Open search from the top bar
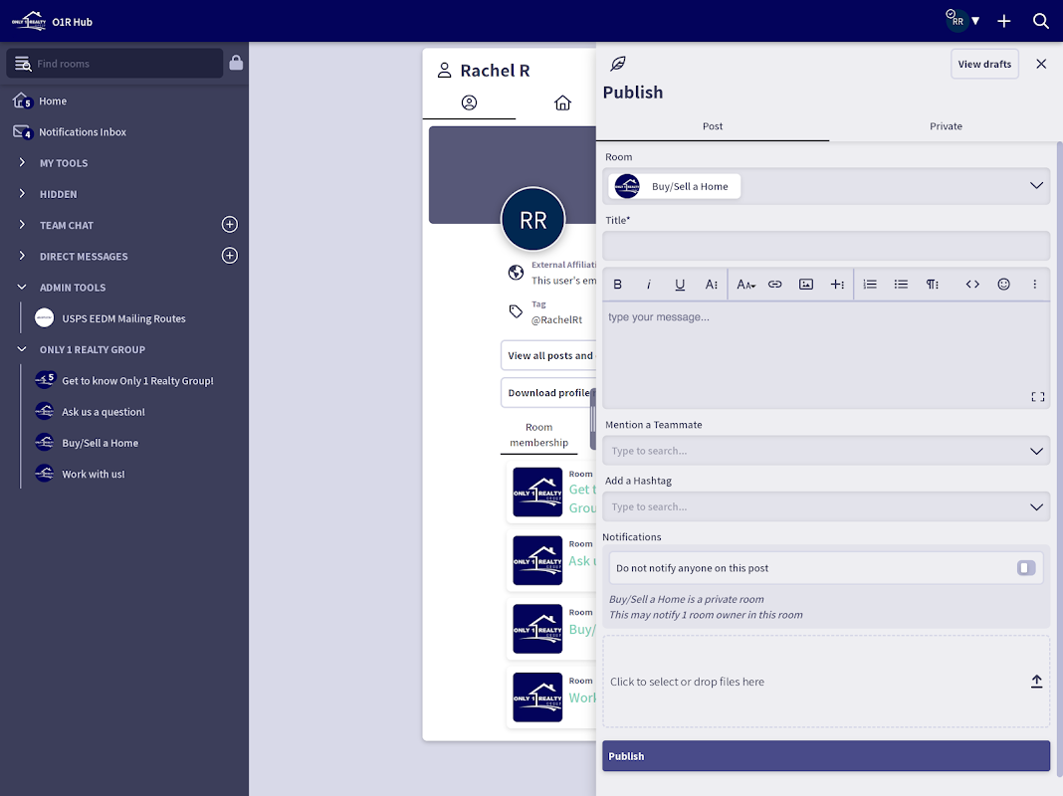The height and width of the screenshot is (796, 1063). (x=1041, y=21)
